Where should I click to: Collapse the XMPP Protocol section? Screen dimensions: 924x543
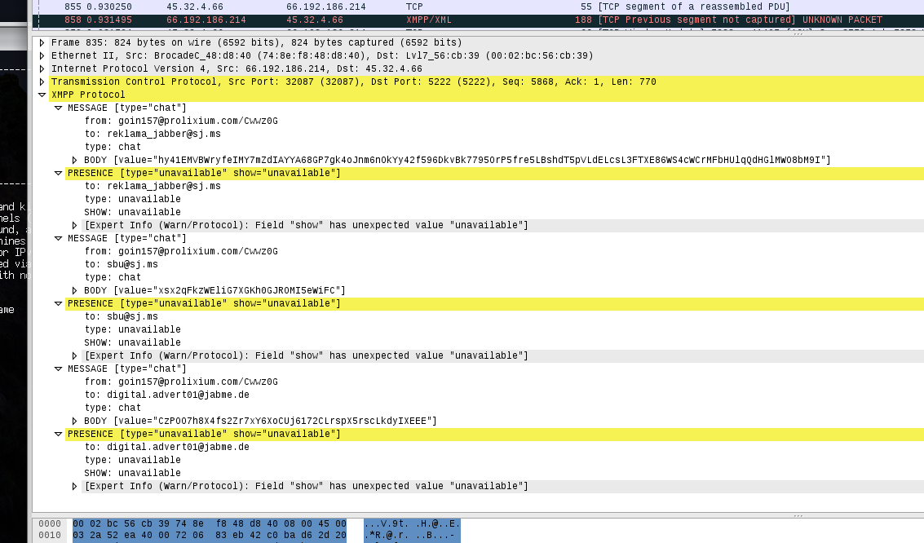42,95
